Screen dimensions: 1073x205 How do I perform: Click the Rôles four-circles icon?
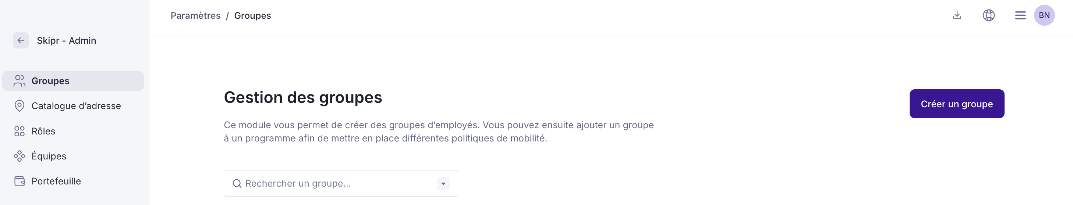point(19,132)
